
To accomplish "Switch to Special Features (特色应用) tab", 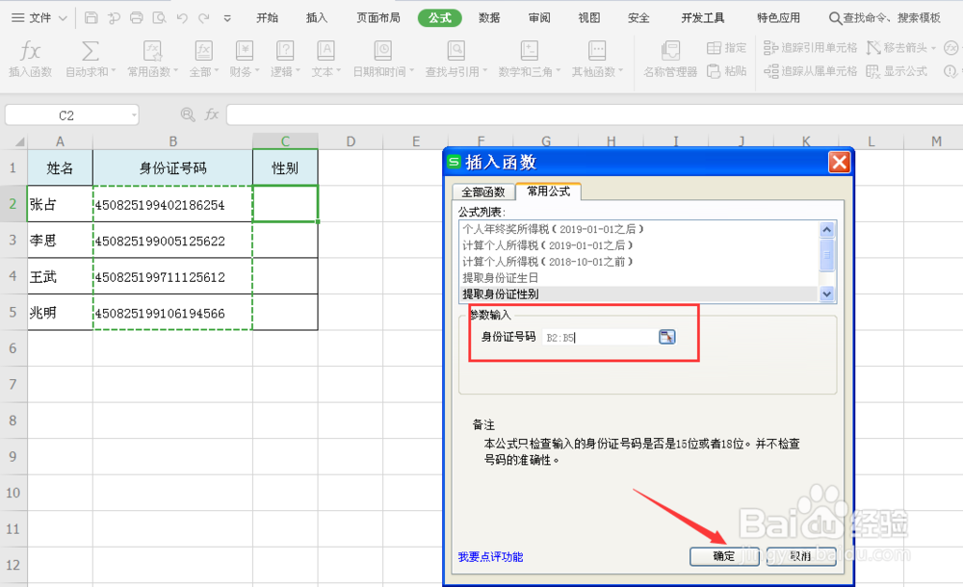I will point(778,18).
